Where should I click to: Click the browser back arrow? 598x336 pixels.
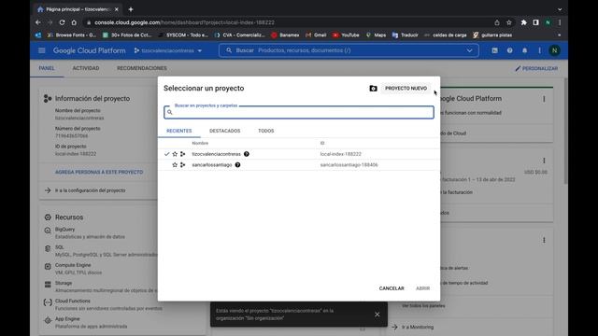pos(38,22)
